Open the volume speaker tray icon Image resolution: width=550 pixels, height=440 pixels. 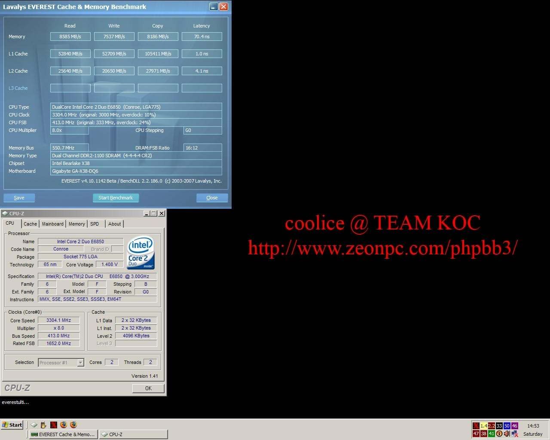click(x=507, y=434)
